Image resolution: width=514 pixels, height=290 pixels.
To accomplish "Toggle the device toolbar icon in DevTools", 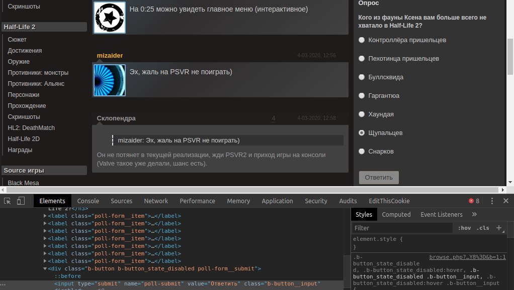I will tap(21, 201).
